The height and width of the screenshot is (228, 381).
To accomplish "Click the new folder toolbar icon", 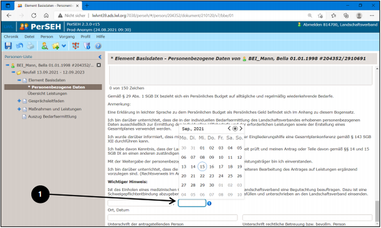I will tap(56, 46).
